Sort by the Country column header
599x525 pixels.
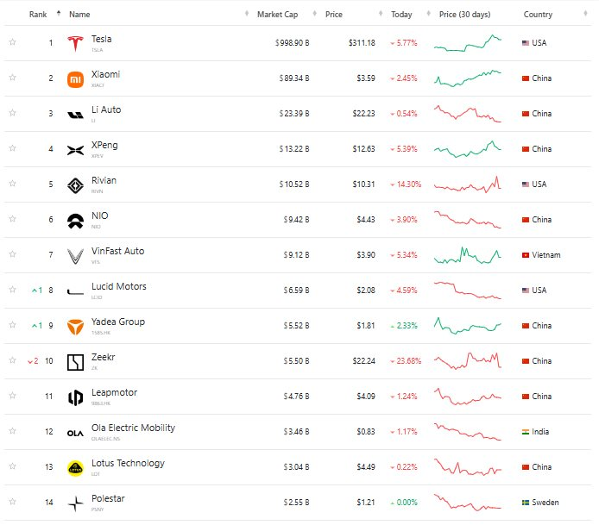(x=538, y=15)
